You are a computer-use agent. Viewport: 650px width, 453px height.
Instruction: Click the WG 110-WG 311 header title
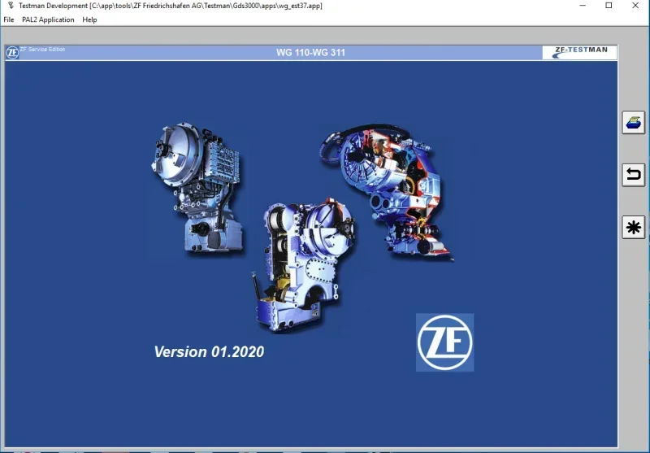pyautogui.click(x=310, y=53)
